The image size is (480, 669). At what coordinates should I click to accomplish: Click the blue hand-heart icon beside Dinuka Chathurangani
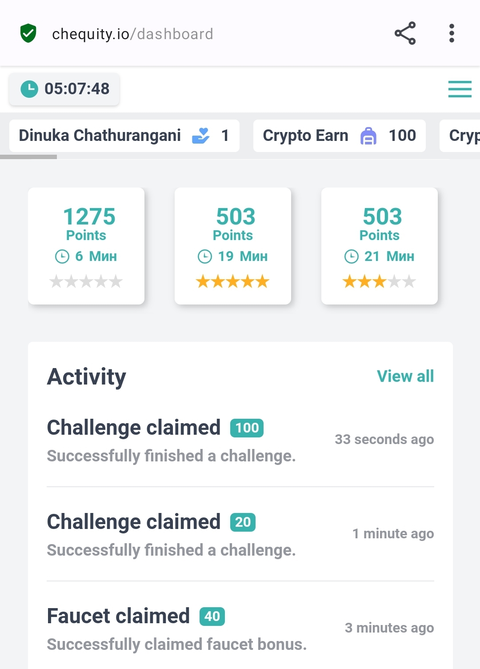200,136
